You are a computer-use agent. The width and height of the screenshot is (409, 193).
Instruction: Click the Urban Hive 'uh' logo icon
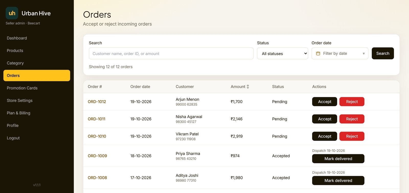(12, 13)
